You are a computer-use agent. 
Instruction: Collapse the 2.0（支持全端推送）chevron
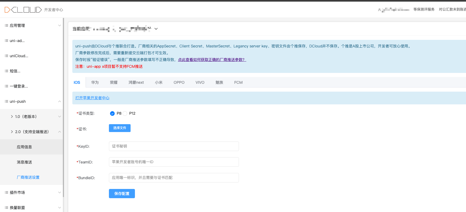60,132
